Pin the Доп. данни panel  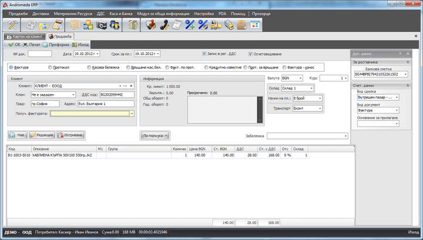[x=400, y=53]
